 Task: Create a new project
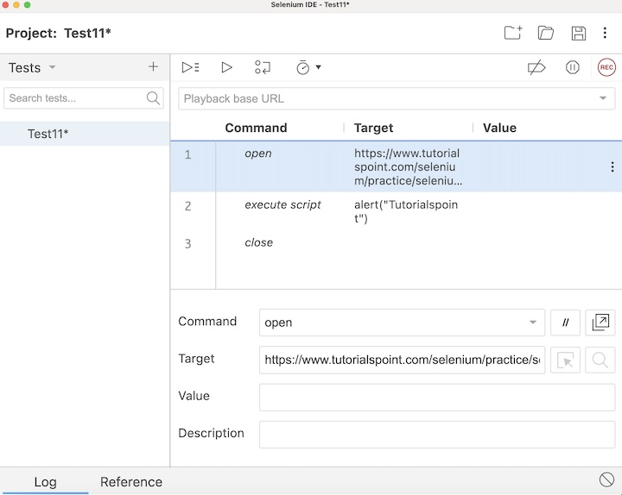(x=513, y=33)
